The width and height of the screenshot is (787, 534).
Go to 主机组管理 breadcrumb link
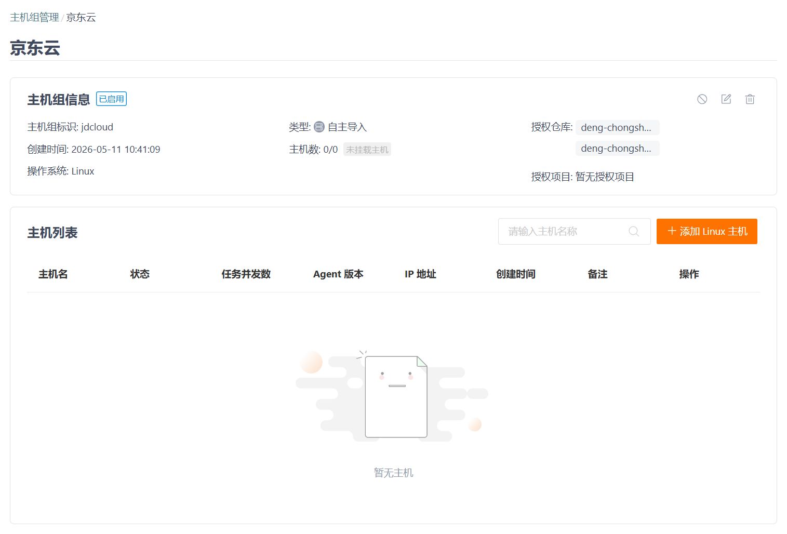(34, 17)
